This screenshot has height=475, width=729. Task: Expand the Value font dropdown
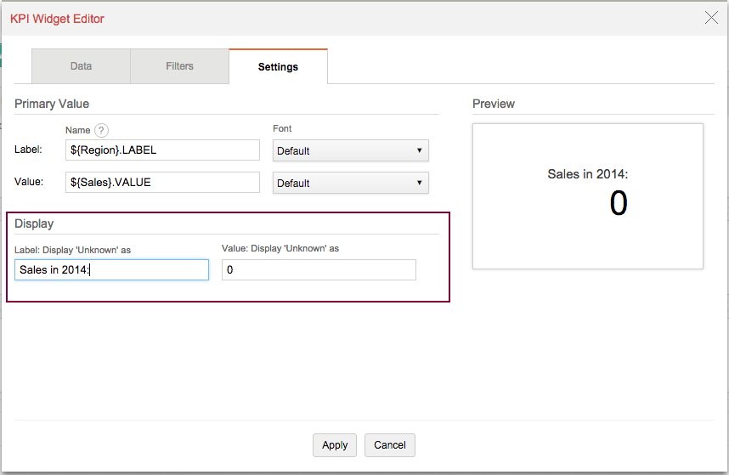point(350,184)
